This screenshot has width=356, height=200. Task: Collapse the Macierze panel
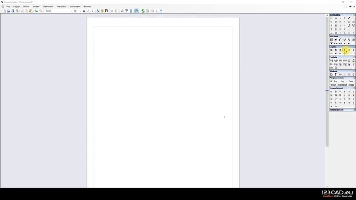pos(355,36)
